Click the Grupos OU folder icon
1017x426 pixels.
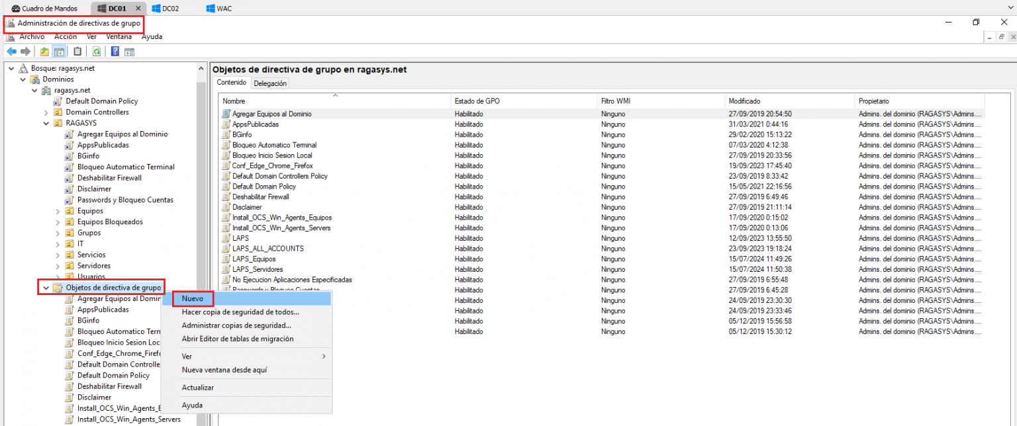[x=70, y=233]
